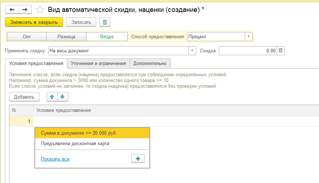
Task: Open the Показать все link
Action: tap(55, 159)
